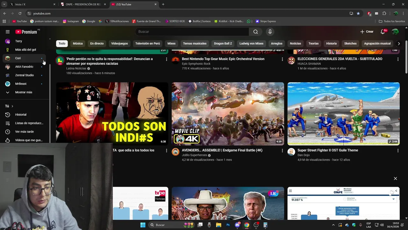Screen dimensions: 408x230
Task: Select the Todo filter chip
Action: pyautogui.click(x=62, y=43)
